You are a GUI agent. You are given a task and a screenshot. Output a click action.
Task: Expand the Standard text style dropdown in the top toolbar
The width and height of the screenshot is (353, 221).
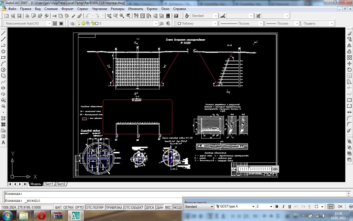[215, 16]
